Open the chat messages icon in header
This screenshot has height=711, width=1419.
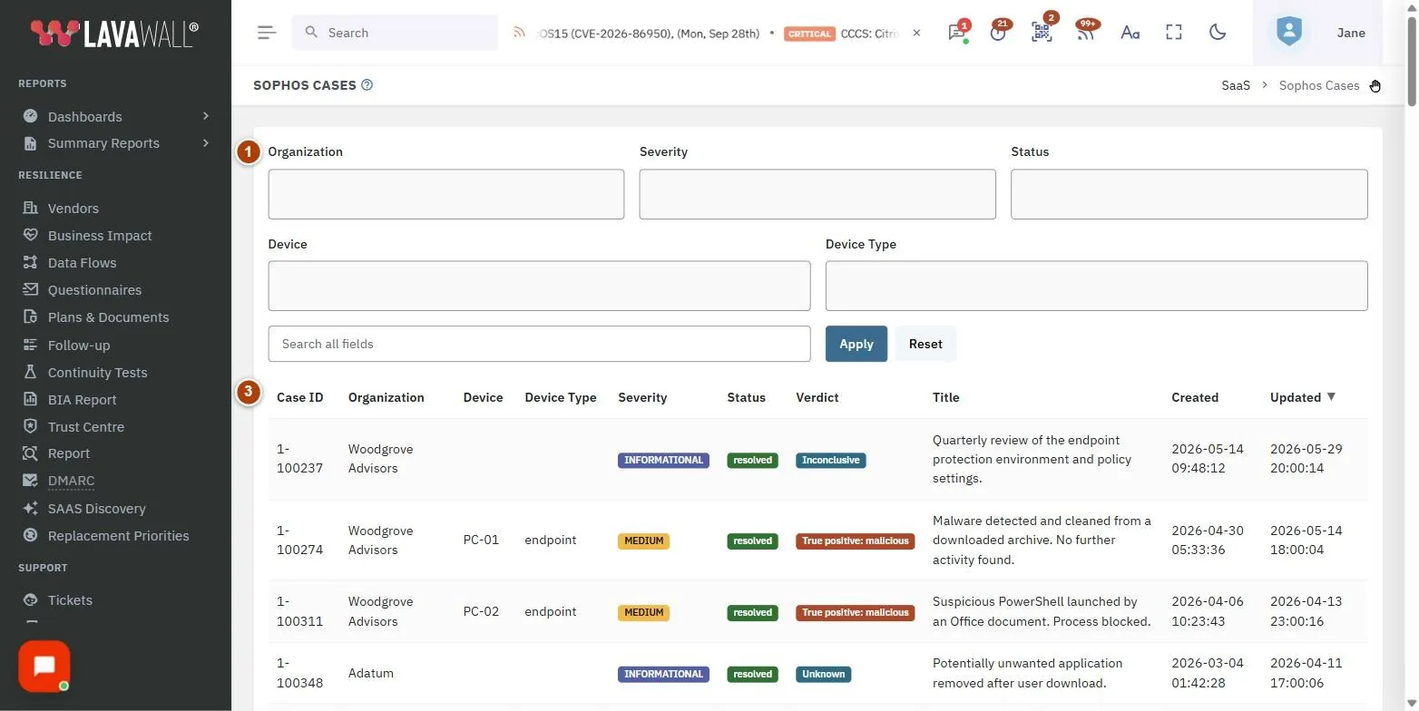[956, 33]
